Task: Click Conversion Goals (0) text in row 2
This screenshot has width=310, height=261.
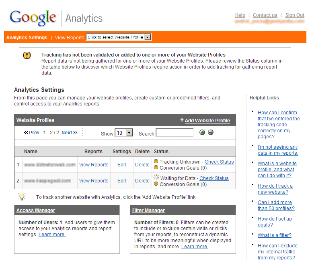Action: 183,184
